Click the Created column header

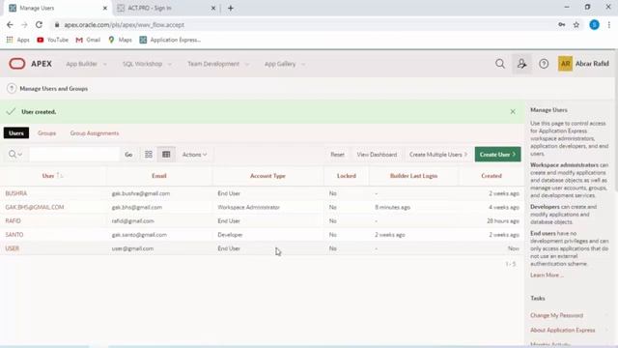pos(492,176)
